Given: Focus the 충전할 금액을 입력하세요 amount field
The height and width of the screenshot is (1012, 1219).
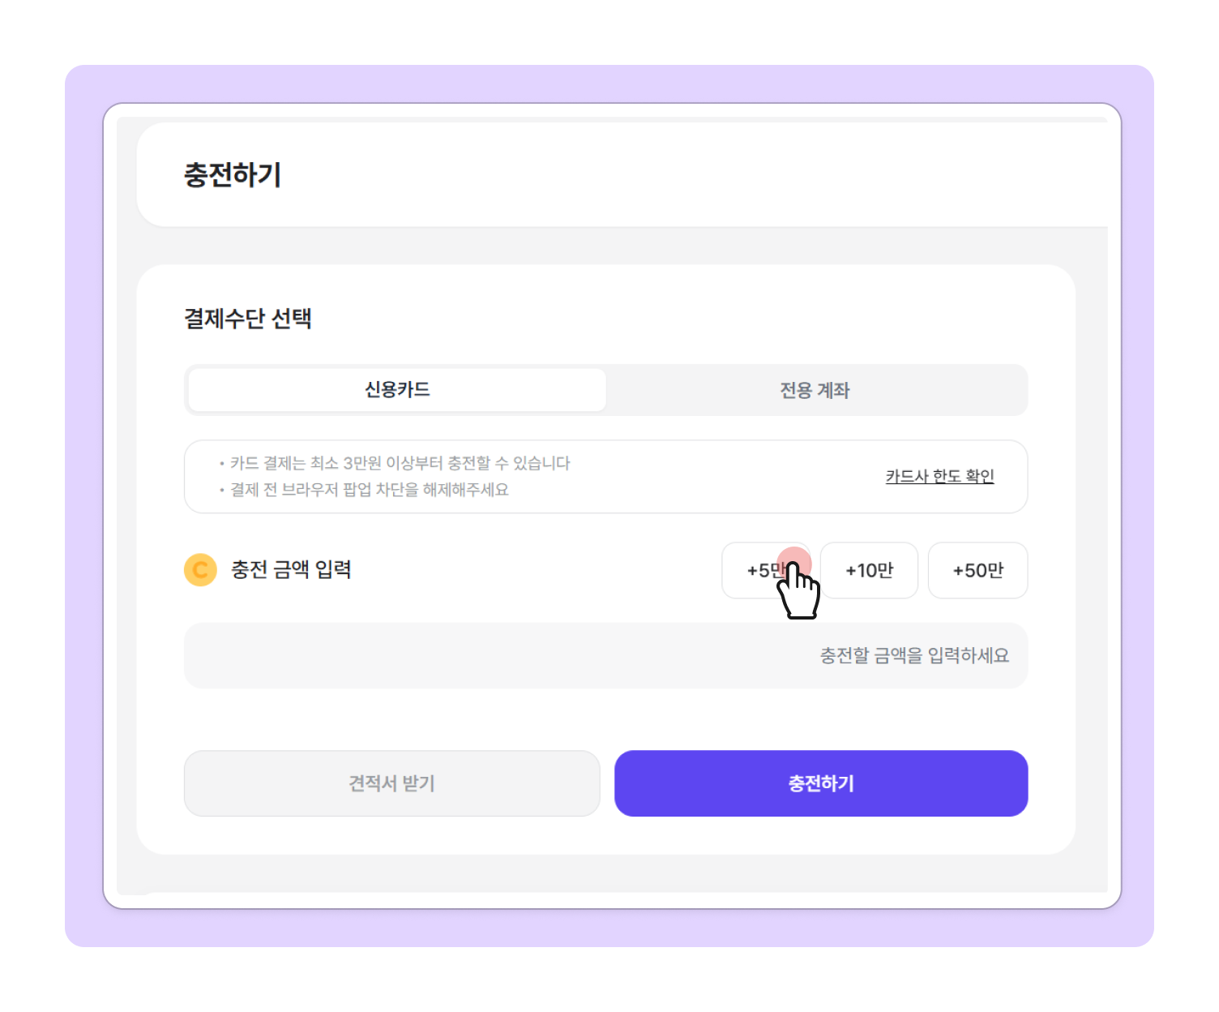Looking at the screenshot, I should coord(605,655).
